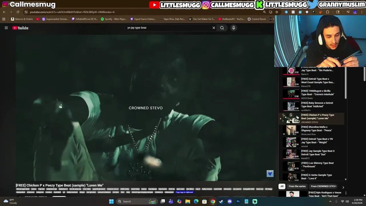Click the Windows taskbar Search box
Screen dimensions: 366x206
[x=137, y=201]
